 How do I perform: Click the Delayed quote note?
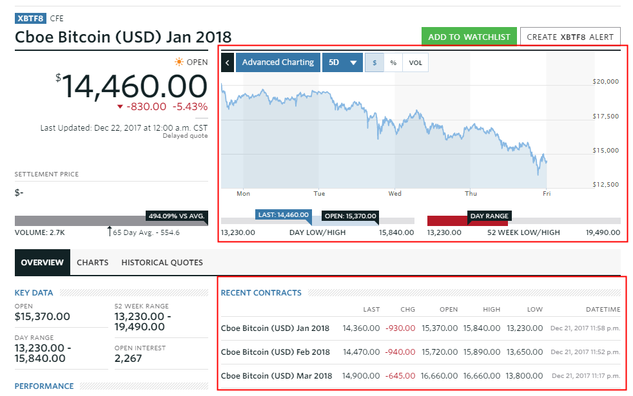tap(185, 136)
